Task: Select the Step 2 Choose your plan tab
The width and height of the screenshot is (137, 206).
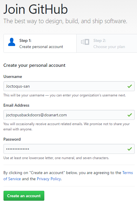Action: pos(107,43)
